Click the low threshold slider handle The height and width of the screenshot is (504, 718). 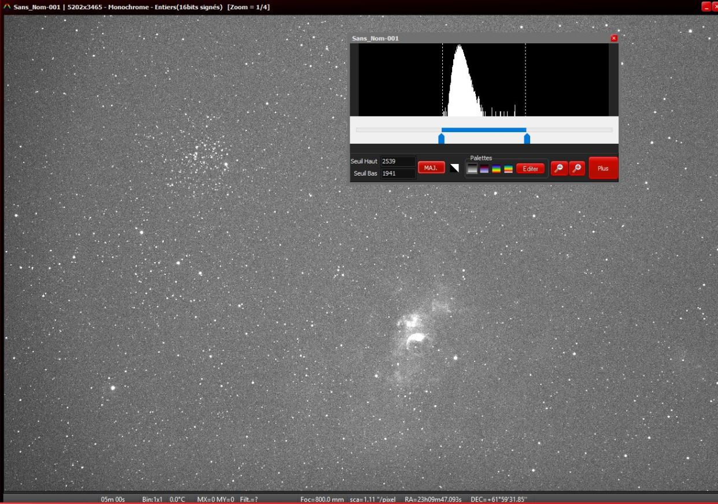pos(442,139)
